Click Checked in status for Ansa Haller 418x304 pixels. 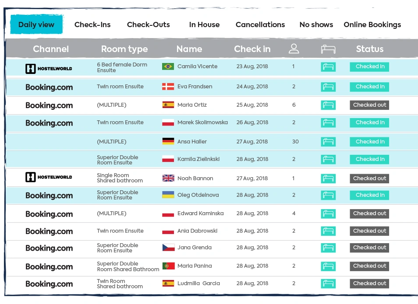pos(369,142)
